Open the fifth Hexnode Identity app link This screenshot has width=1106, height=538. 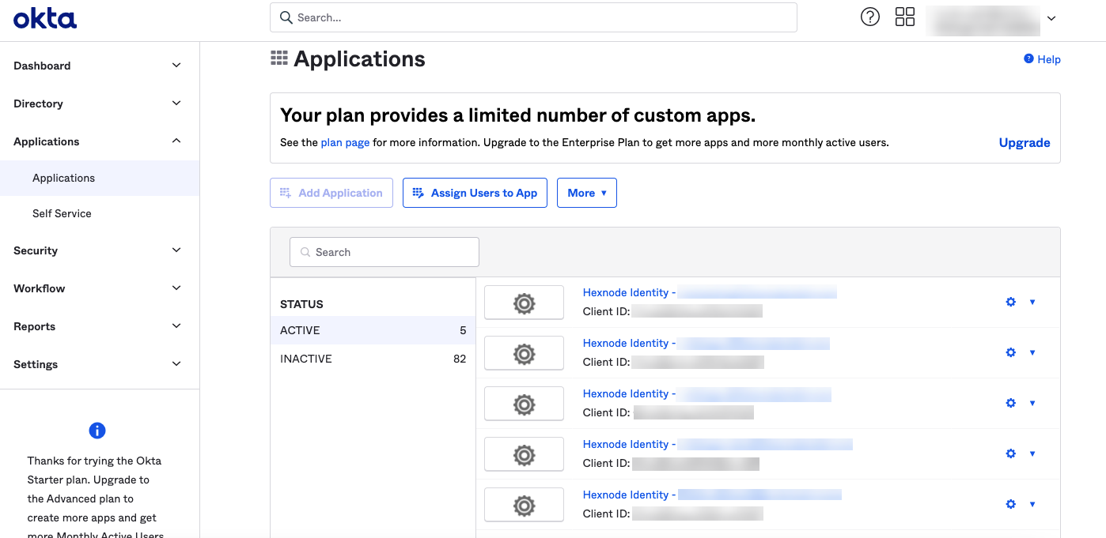click(x=712, y=495)
